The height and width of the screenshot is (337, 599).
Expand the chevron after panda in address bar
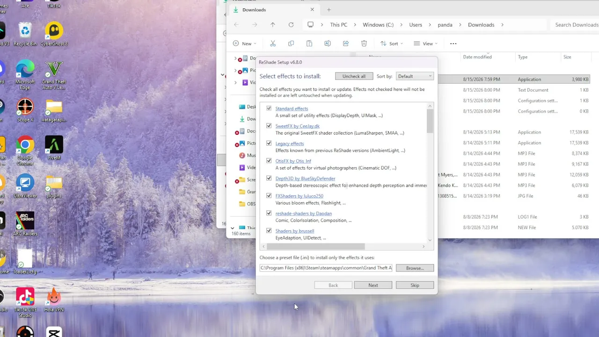(460, 25)
